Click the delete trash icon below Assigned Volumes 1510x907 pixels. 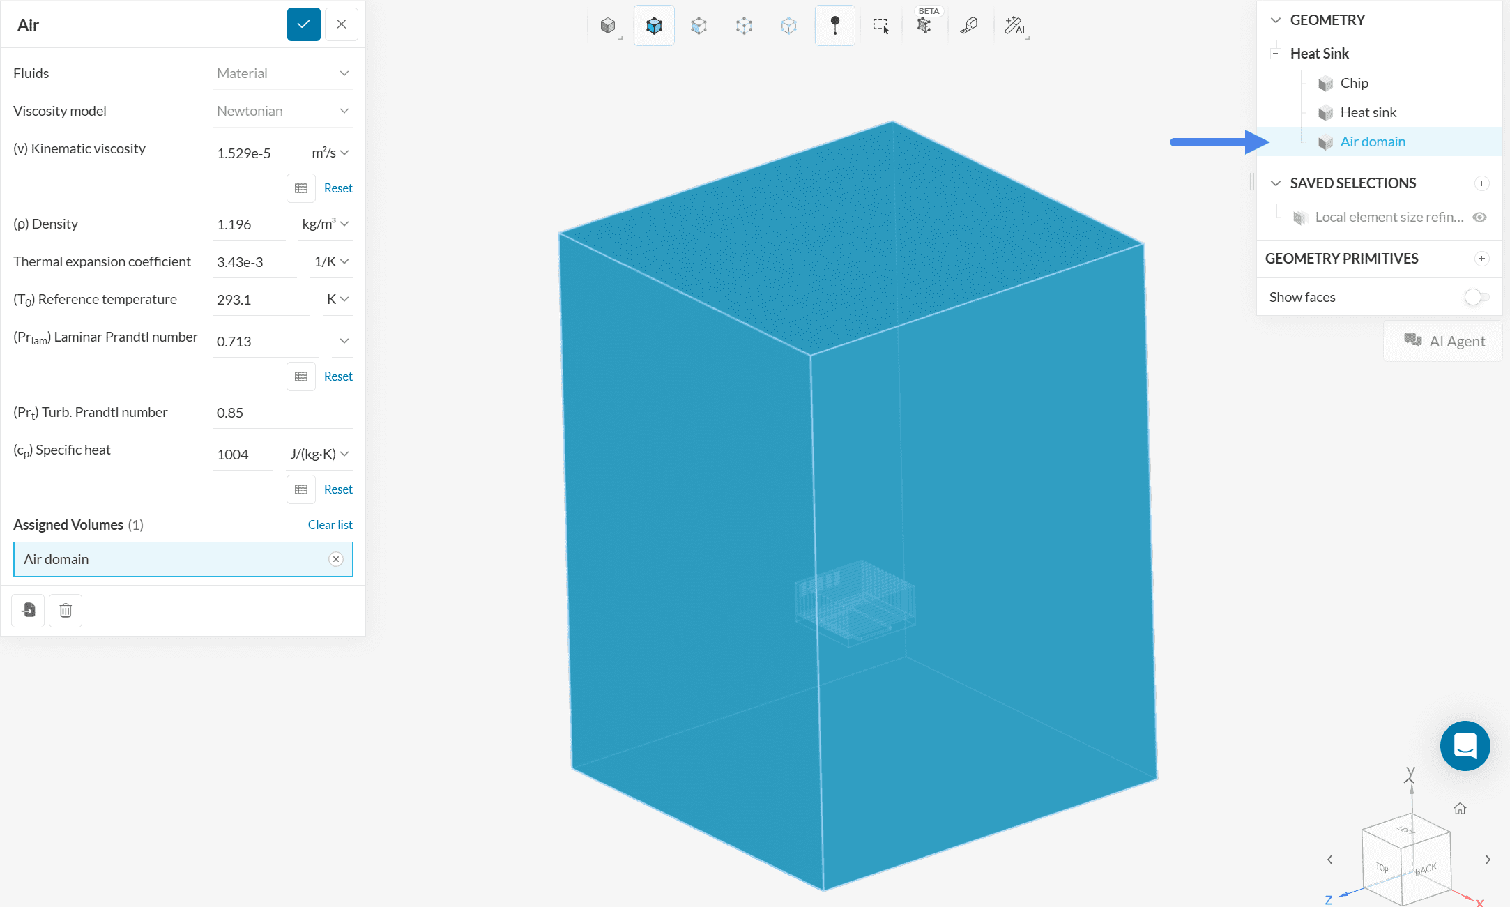(x=66, y=611)
